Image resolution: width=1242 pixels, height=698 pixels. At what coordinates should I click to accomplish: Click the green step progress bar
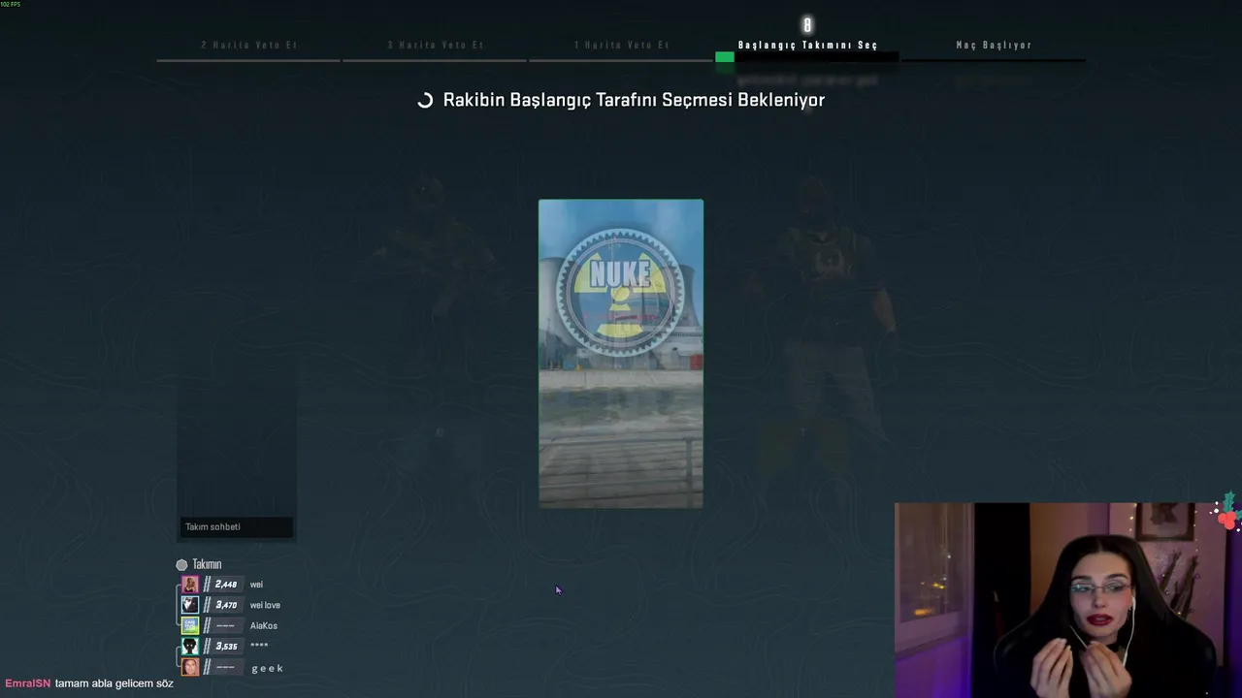tap(725, 57)
